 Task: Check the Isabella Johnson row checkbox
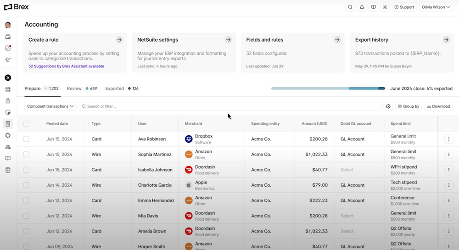pos(26,170)
